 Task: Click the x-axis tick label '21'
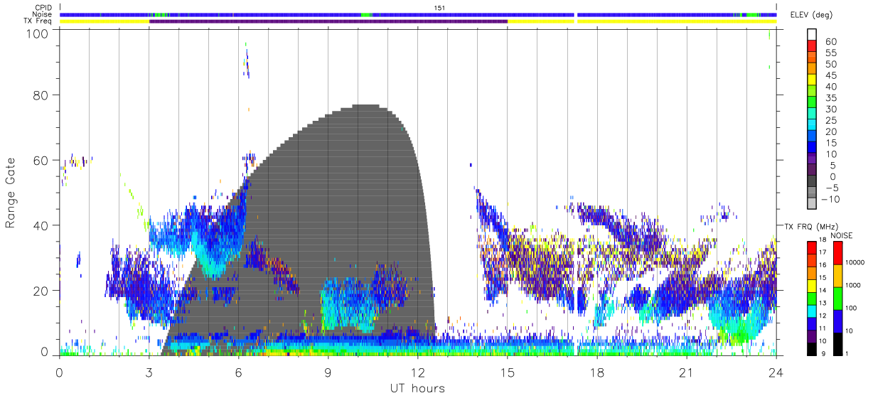[686, 372]
